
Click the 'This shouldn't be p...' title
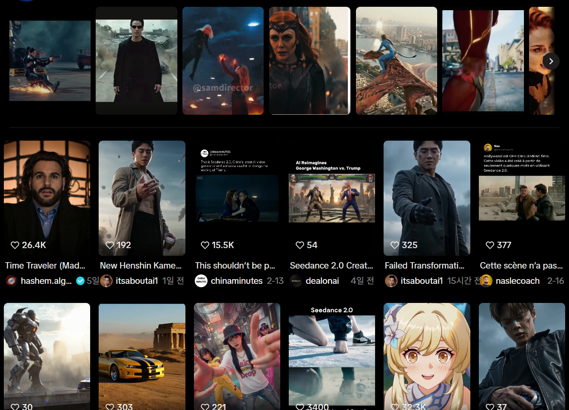click(x=235, y=266)
